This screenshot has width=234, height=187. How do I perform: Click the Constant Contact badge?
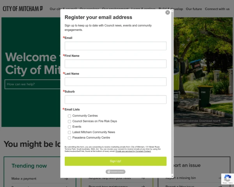[x=115, y=172]
